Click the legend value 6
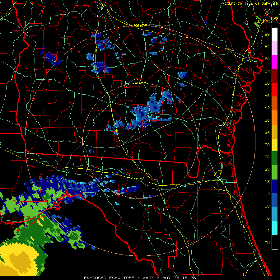This screenshot has height=280, width=280. [268, 218]
